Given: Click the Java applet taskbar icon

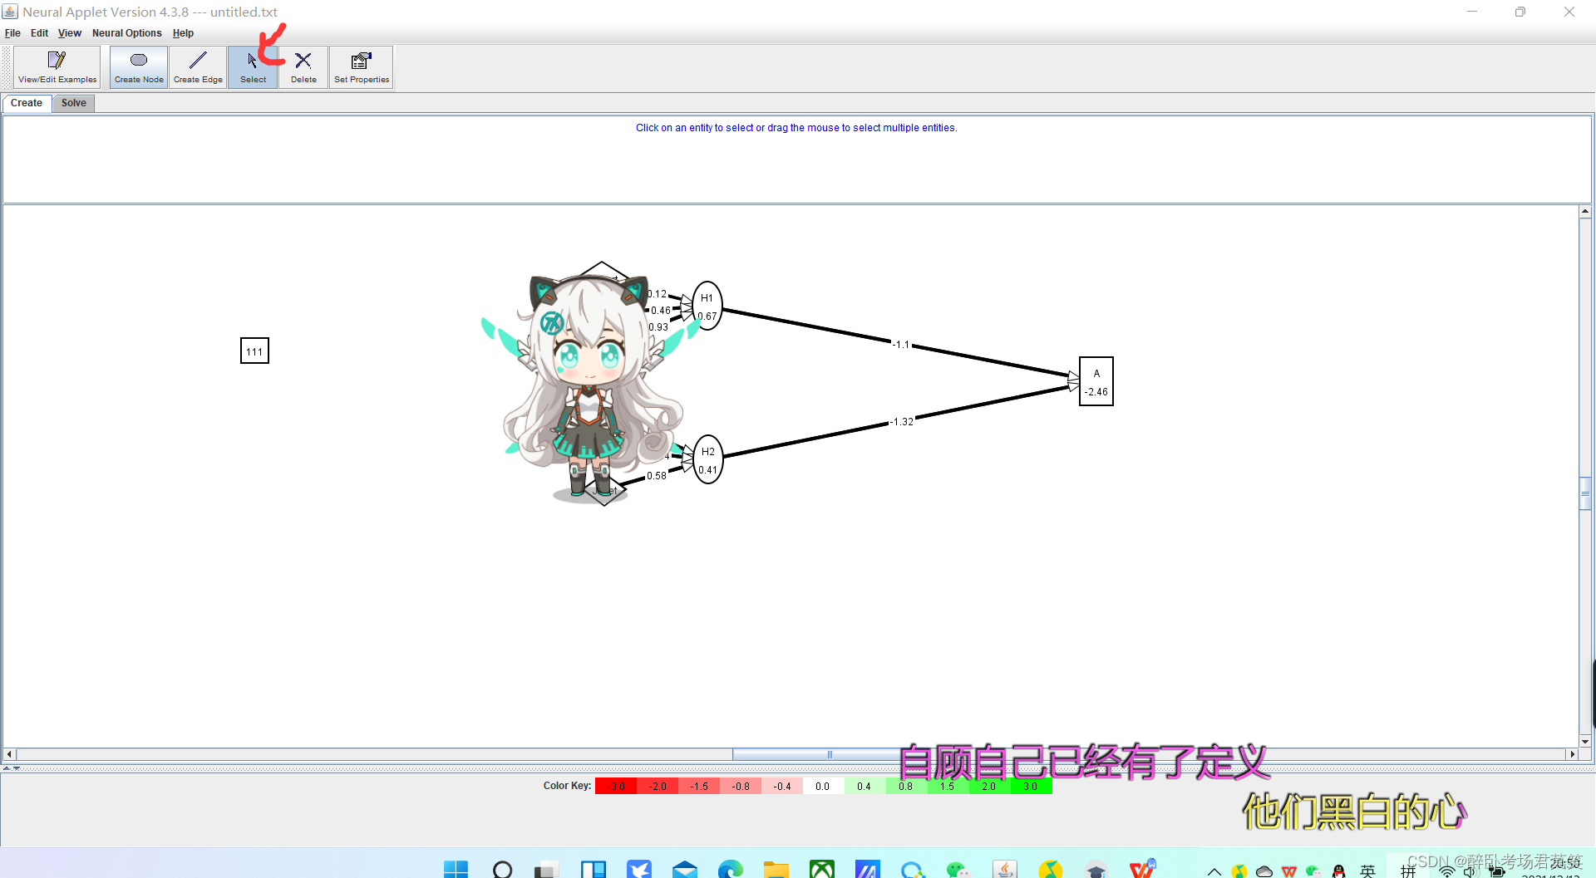Looking at the screenshot, I should [1004, 869].
